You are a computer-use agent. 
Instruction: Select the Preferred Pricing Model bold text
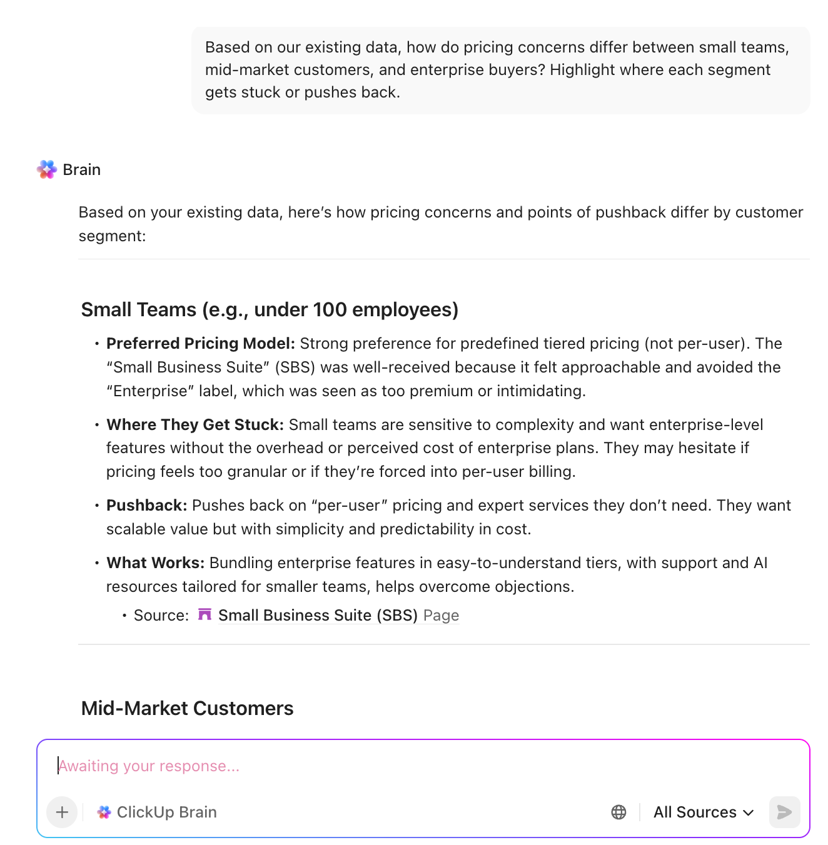point(200,343)
